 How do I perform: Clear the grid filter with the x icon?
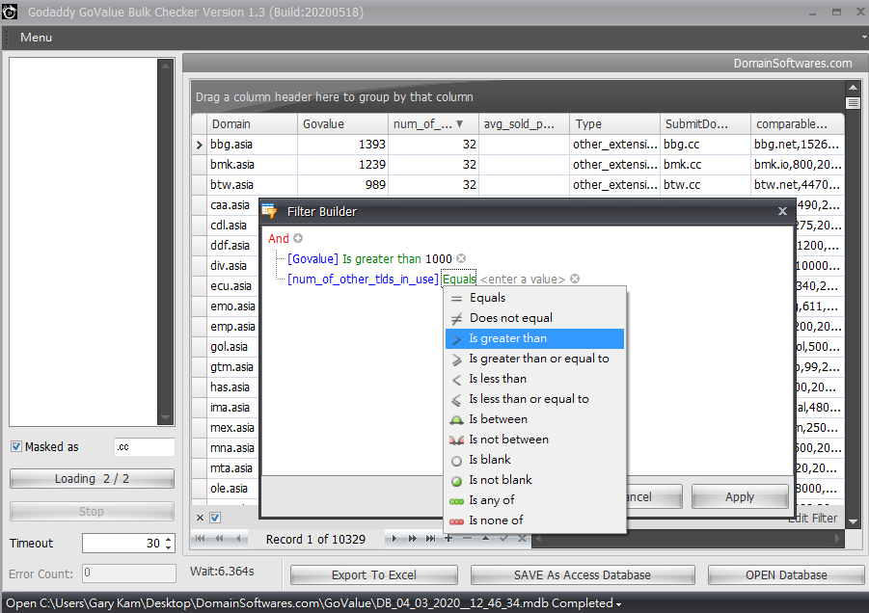[x=200, y=518]
